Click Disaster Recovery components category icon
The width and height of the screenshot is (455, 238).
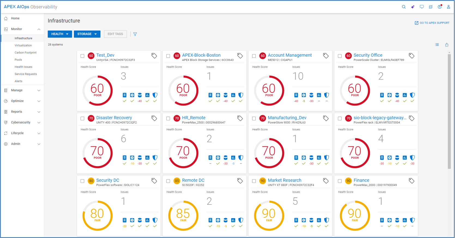coord(125,158)
